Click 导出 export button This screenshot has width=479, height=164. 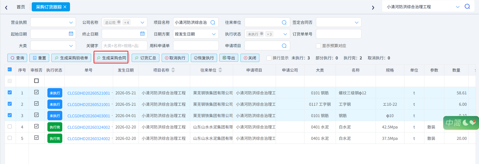coord(229,58)
